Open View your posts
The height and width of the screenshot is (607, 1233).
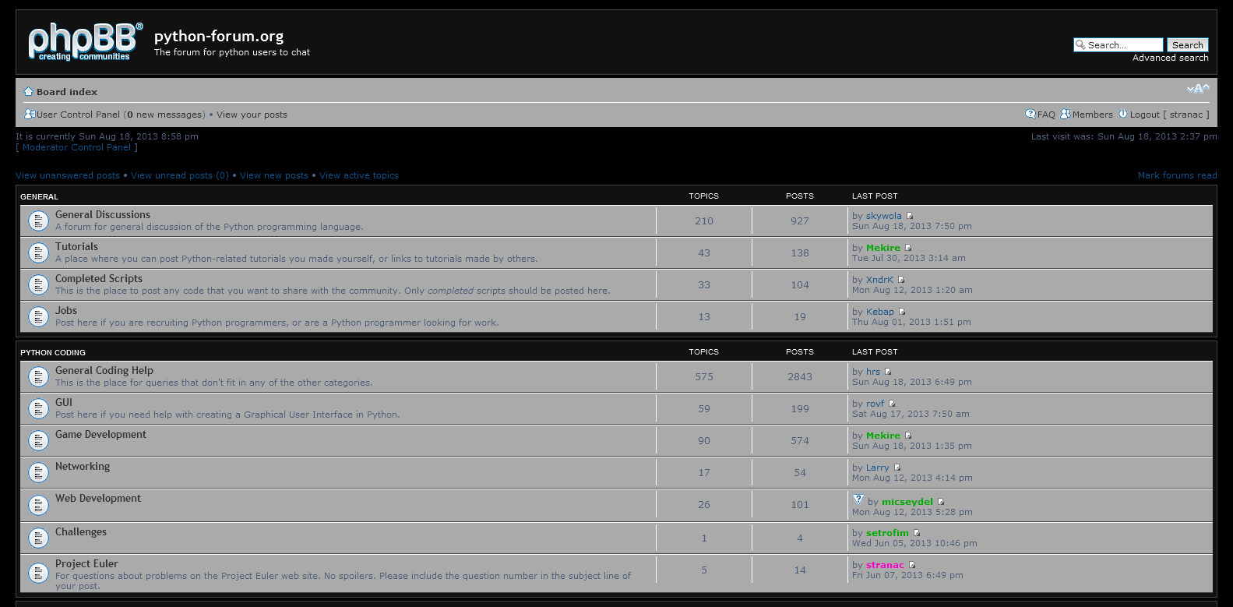(x=252, y=115)
